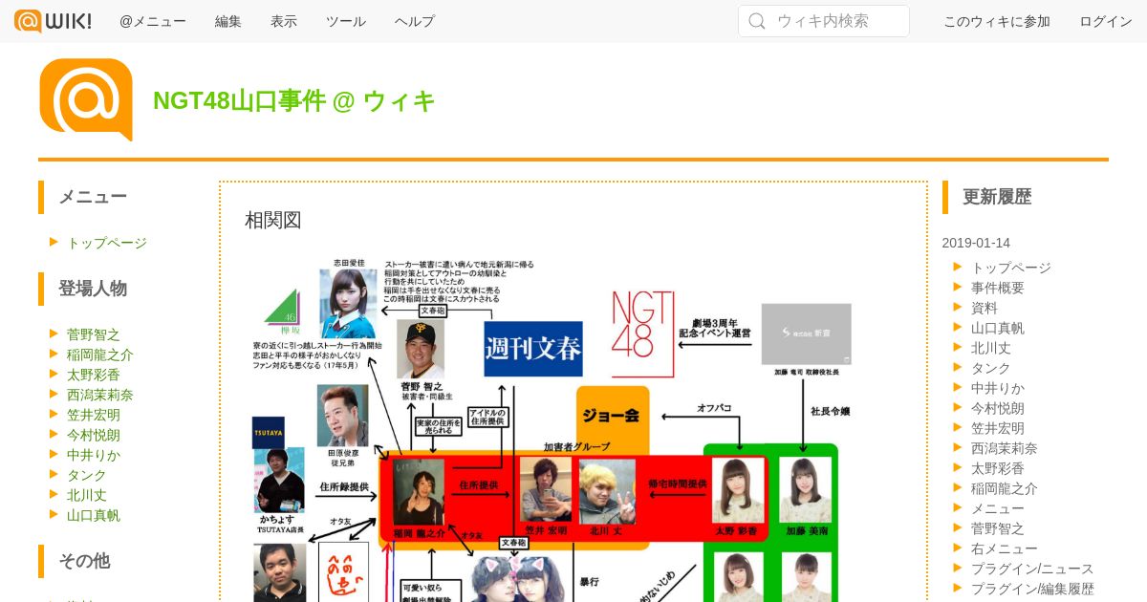1147x602 pixels.
Task: Open the 表示 menu
Action: (284, 21)
